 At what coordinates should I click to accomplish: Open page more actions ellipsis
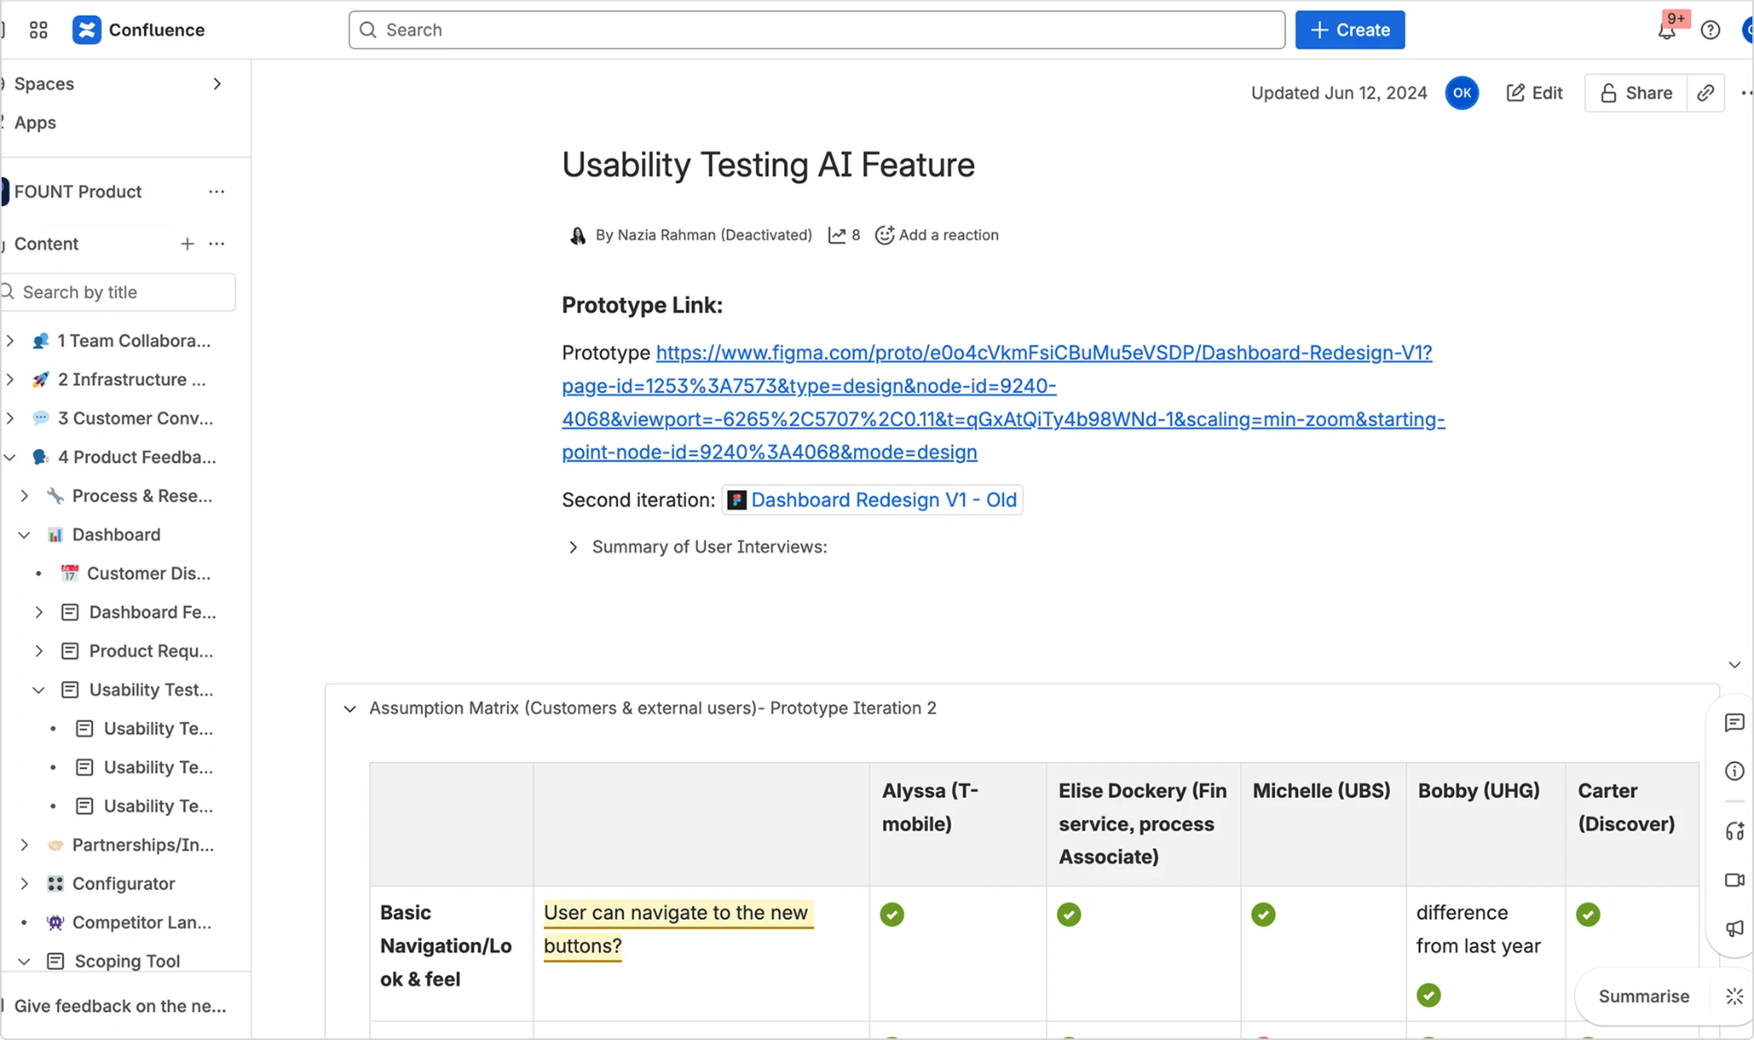1745,93
